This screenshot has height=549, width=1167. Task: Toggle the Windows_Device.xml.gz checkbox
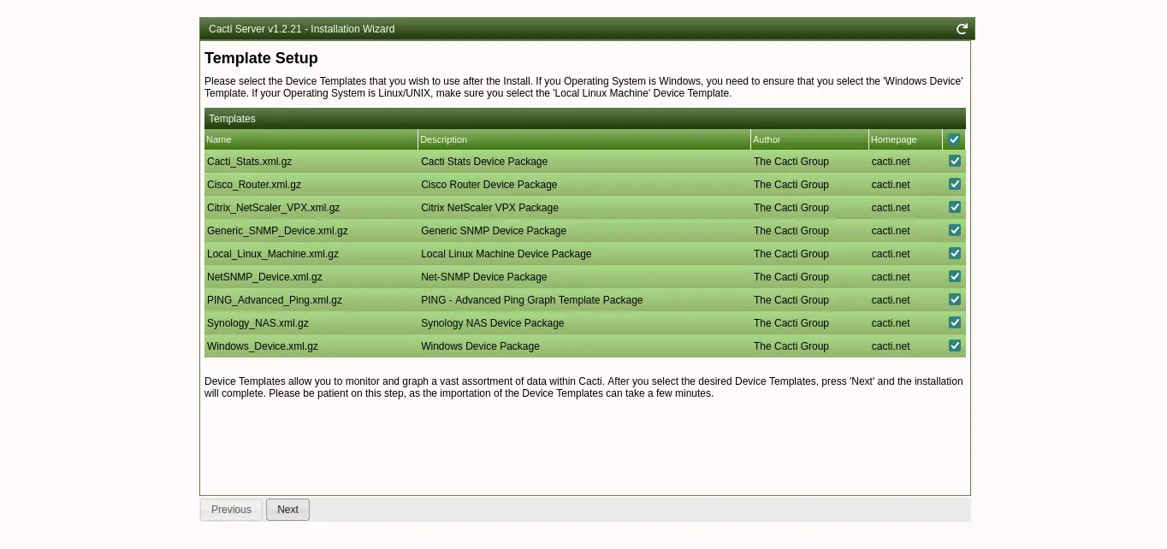pyautogui.click(x=955, y=345)
